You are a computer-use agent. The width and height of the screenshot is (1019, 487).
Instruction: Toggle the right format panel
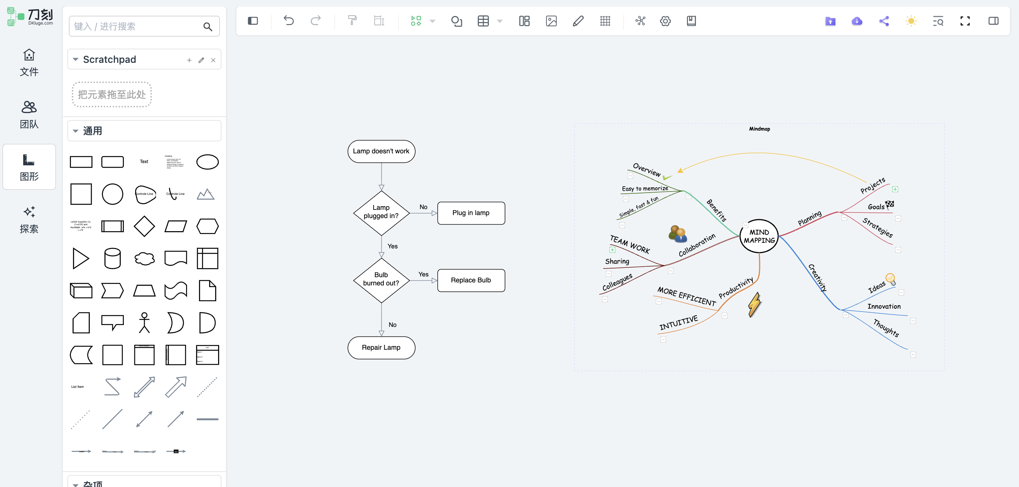pyautogui.click(x=993, y=21)
